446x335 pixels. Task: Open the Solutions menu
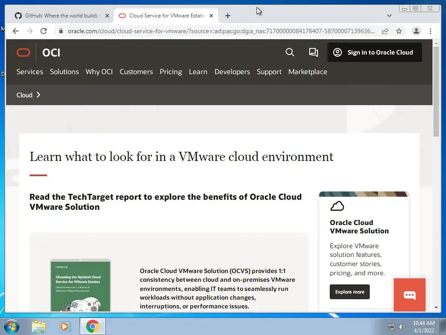[x=64, y=72]
